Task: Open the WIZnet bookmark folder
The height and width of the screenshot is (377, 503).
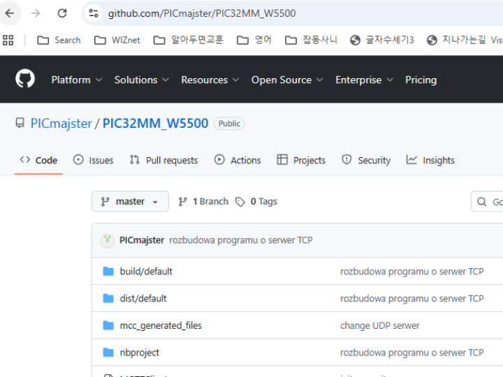Action: click(x=117, y=40)
